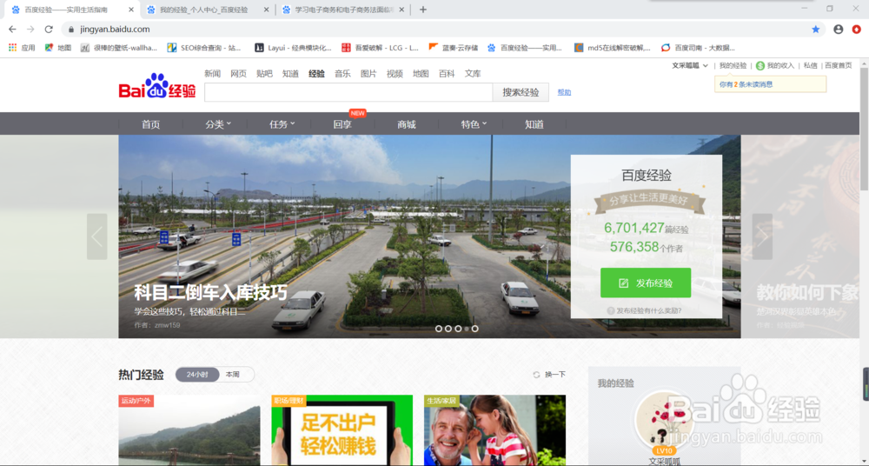Expand the 特色 navigation dropdown
This screenshot has height=466, width=869.
tap(474, 124)
